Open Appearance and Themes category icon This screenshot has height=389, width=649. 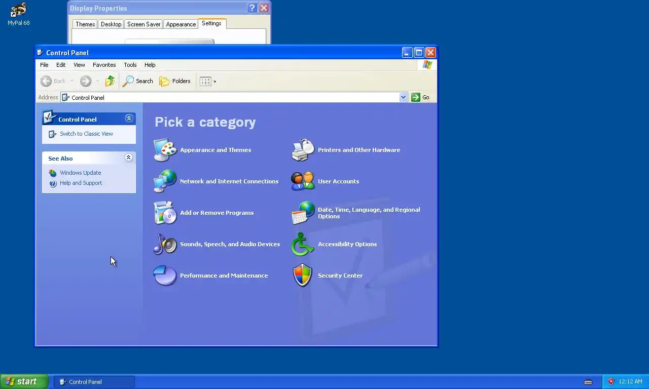[165, 150]
